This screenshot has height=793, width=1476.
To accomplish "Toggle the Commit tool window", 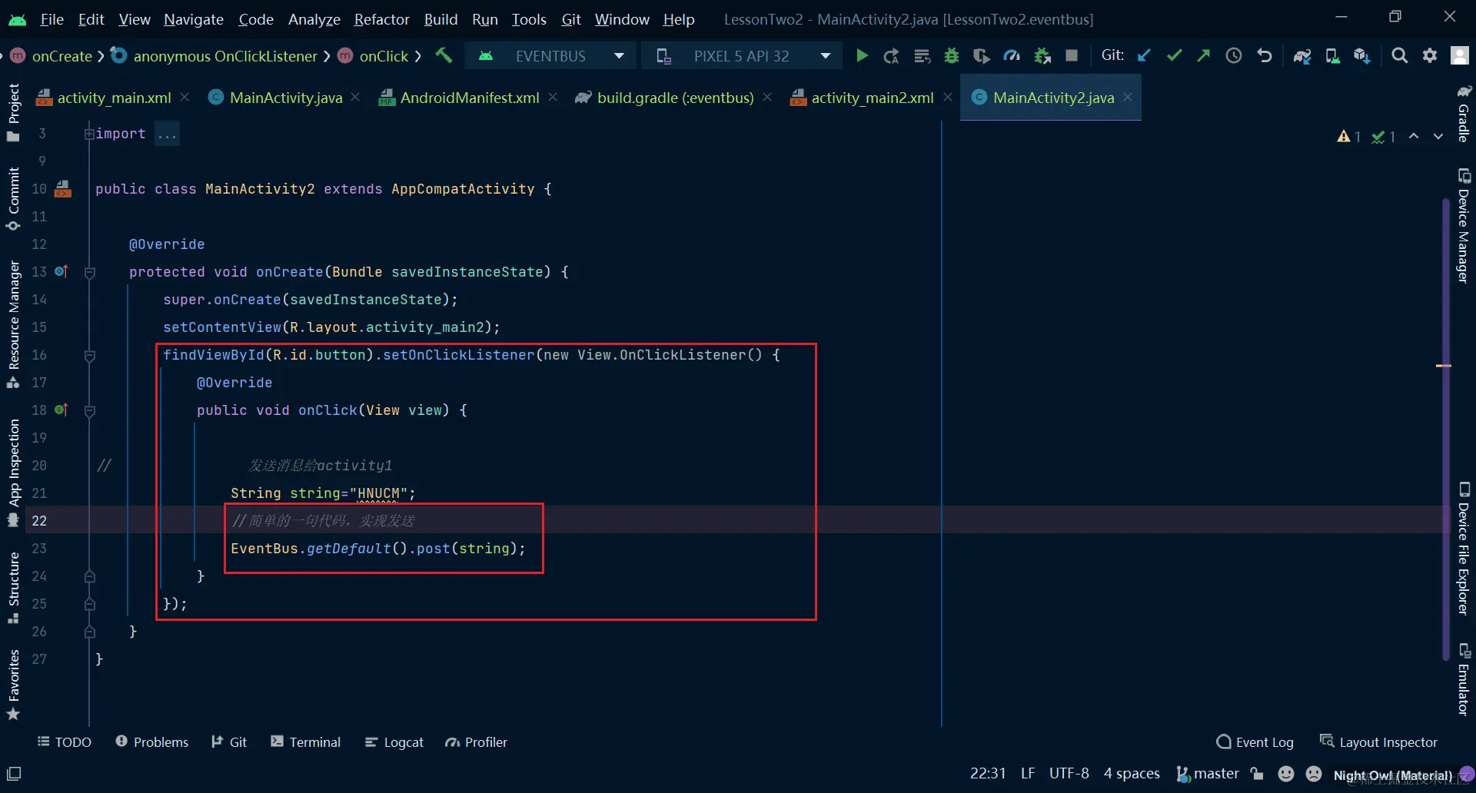I will (x=13, y=198).
